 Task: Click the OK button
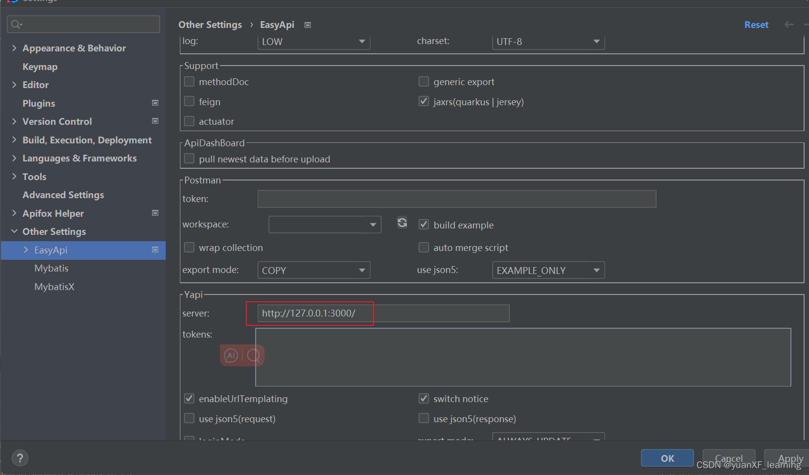[x=667, y=458]
